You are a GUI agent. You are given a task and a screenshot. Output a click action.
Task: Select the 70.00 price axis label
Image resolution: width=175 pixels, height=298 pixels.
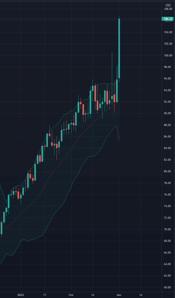(x=168, y=229)
